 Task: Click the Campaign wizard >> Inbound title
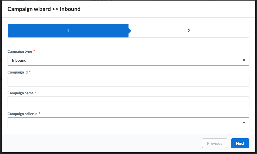click(x=44, y=9)
